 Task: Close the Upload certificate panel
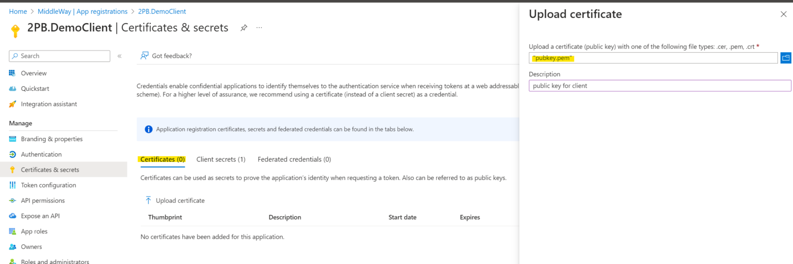783,14
